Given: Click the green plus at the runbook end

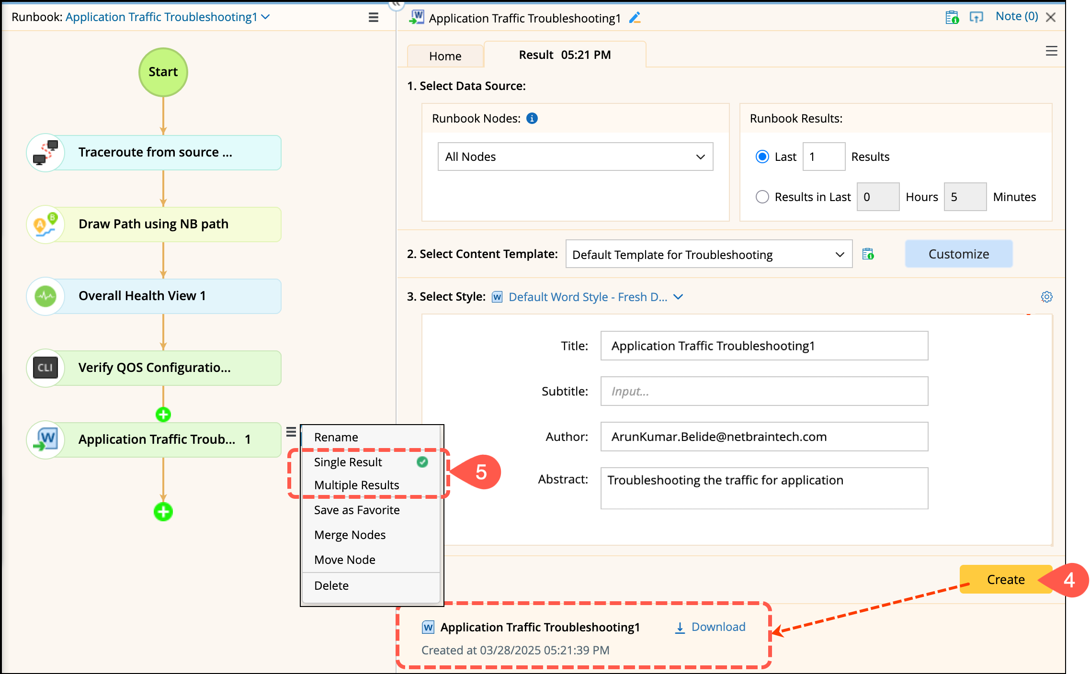Looking at the screenshot, I should pos(163,512).
